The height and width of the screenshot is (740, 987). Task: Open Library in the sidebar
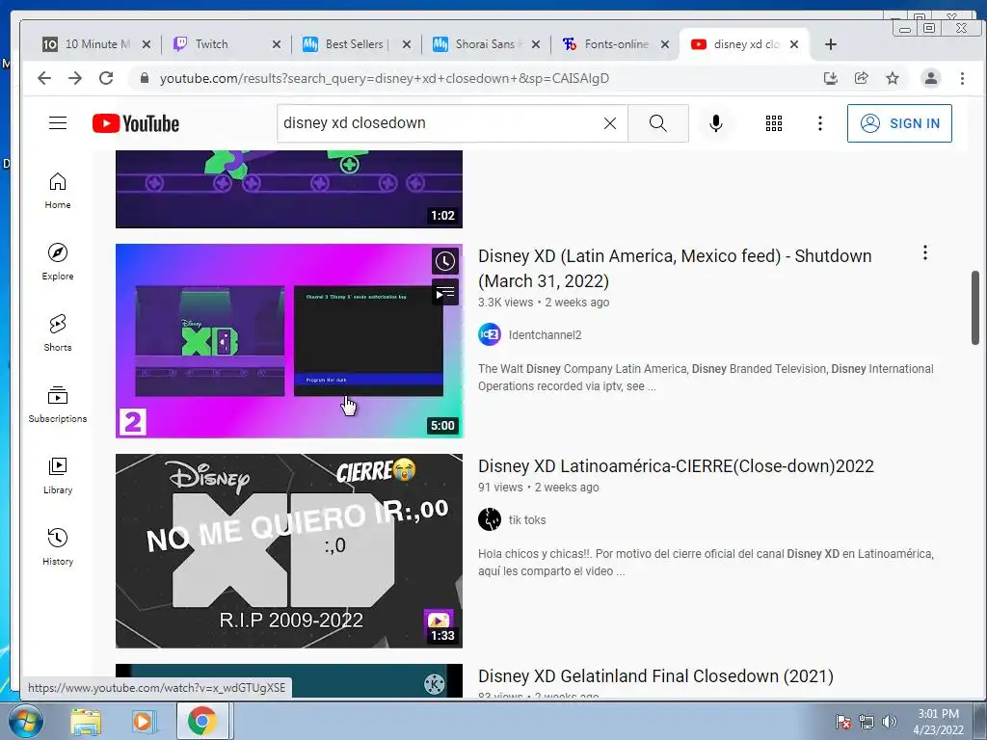pyautogui.click(x=58, y=475)
